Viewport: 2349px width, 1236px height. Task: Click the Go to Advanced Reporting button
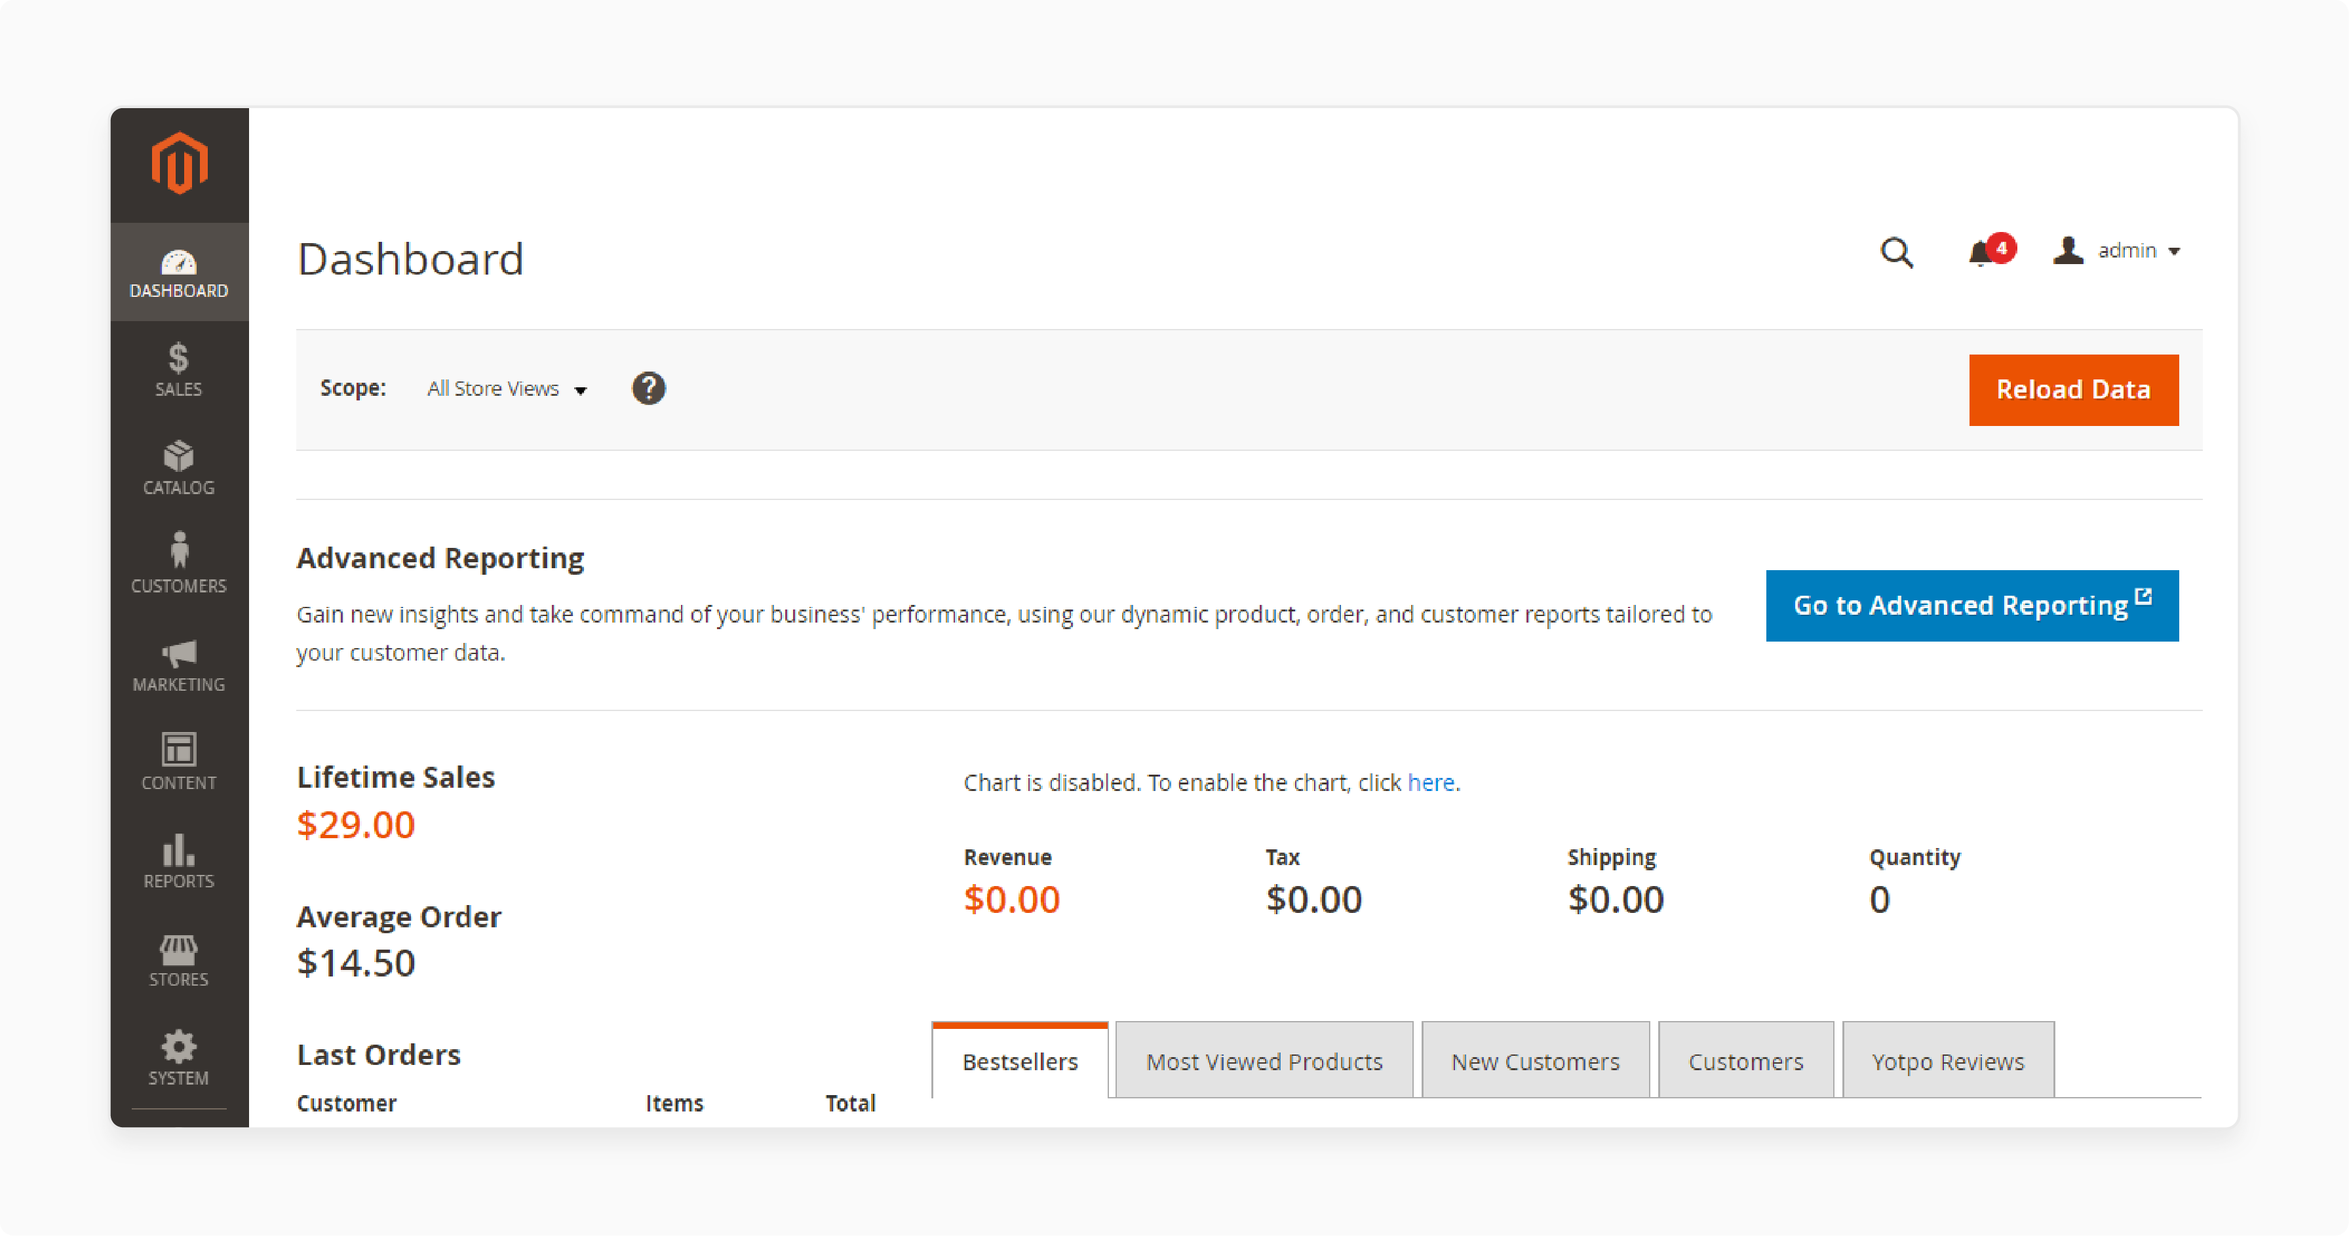click(1972, 606)
